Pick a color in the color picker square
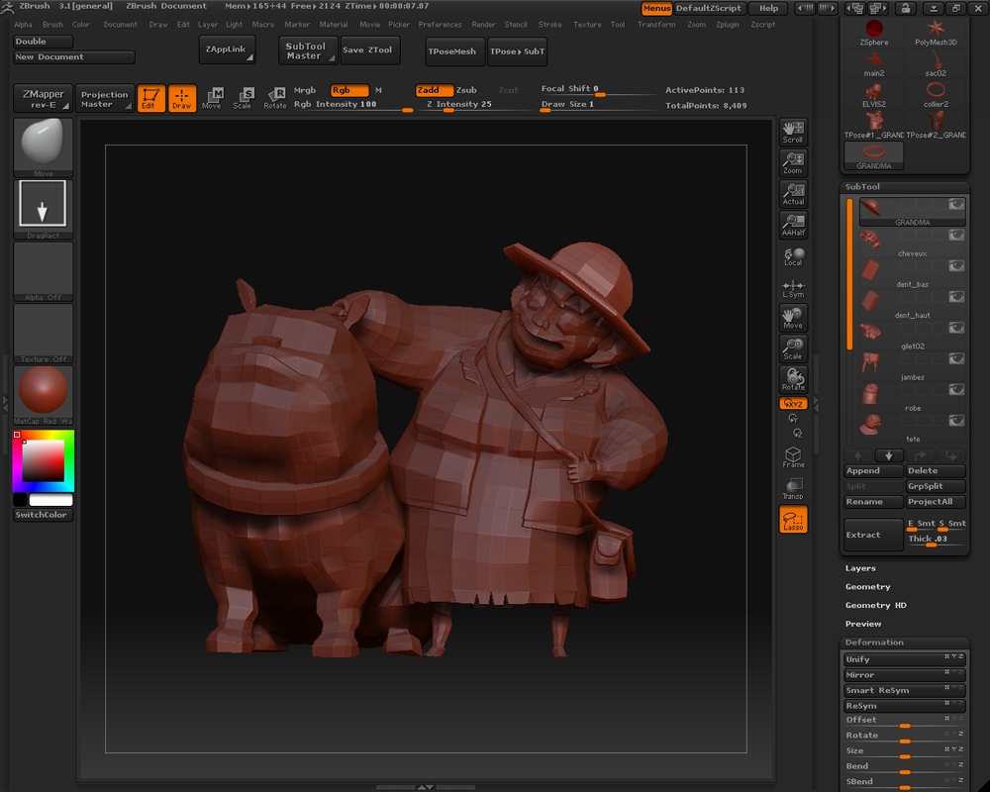The height and width of the screenshot is (792, 990). [43, 461]
